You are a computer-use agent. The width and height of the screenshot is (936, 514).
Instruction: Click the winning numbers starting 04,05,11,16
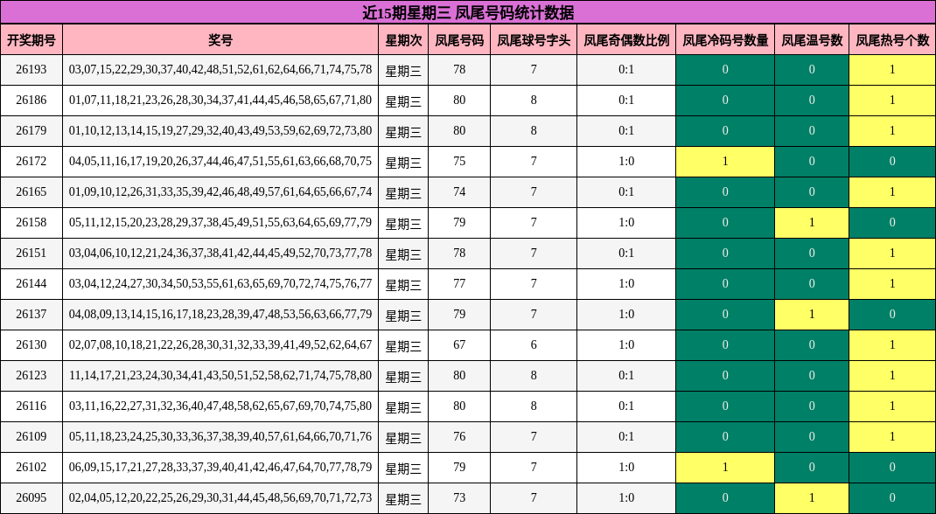220,161
